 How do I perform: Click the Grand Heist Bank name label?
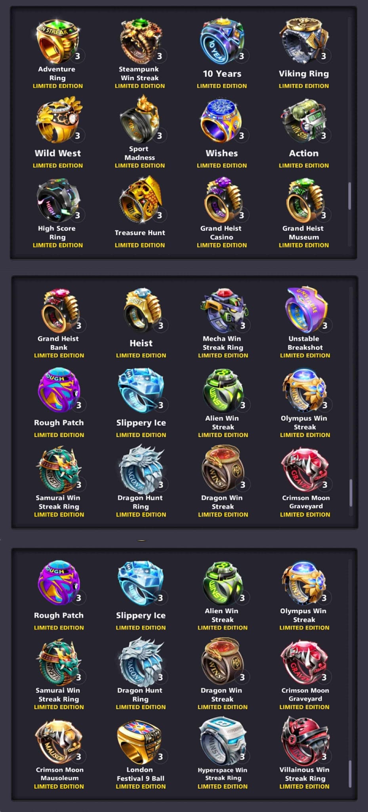(x=58, y=343)
